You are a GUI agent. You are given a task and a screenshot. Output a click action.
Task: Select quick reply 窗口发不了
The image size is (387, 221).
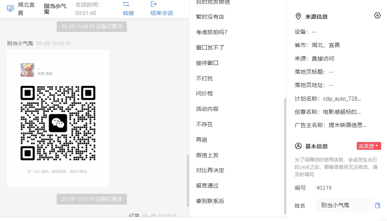[x=210, y=48]
